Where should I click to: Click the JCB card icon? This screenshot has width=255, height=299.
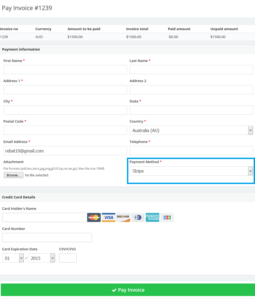167,217
